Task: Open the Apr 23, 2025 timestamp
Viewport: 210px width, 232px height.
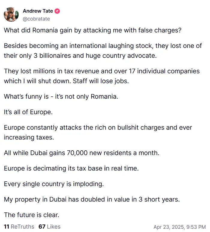Action: 180,227
